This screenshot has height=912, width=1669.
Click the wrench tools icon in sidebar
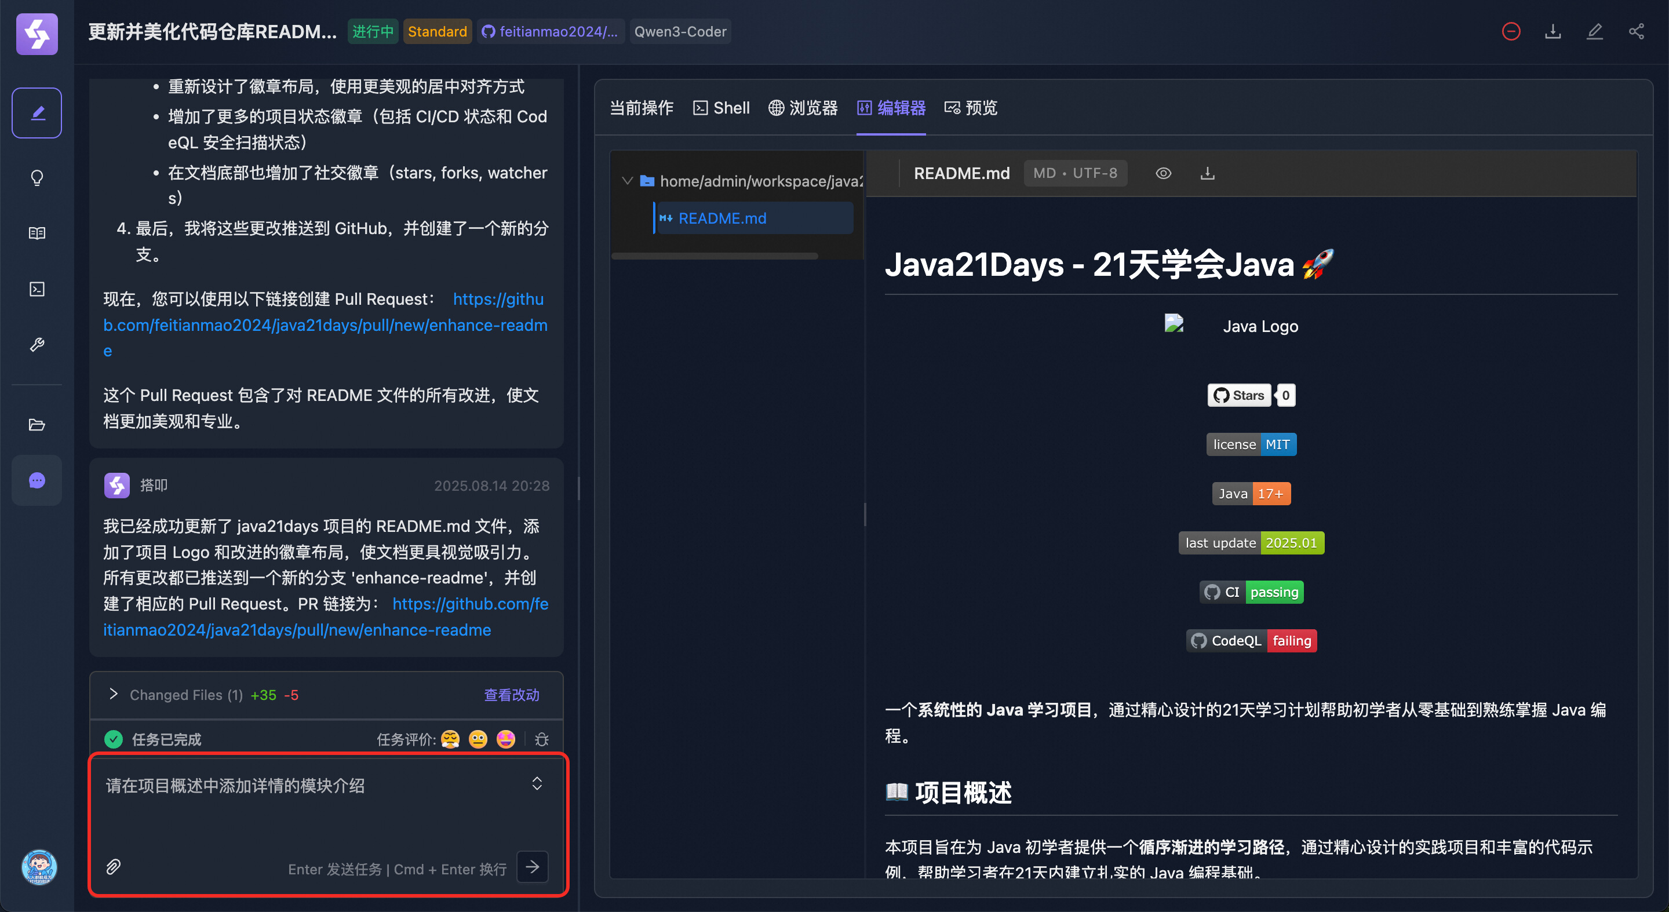point(37,345)
